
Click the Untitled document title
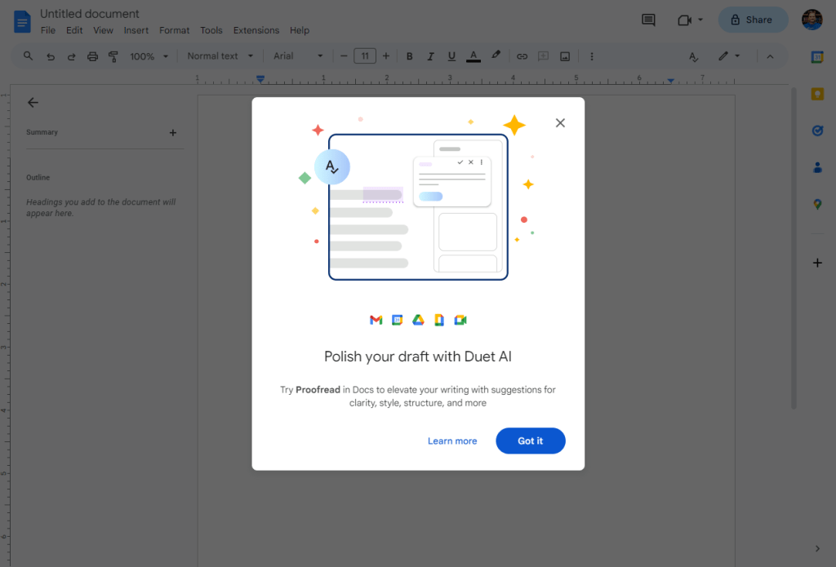(90, 14)
